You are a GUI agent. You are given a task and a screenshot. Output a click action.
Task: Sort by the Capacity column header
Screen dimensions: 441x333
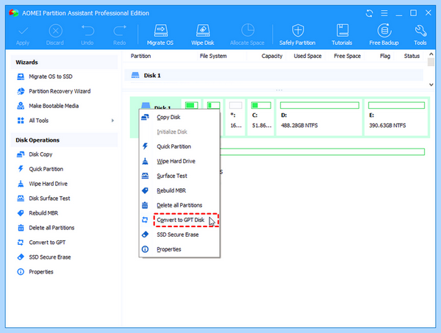click(x=272, y=56)
